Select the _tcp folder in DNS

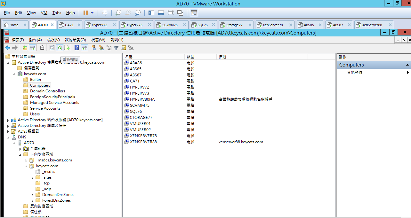click(x=46, y=183)
